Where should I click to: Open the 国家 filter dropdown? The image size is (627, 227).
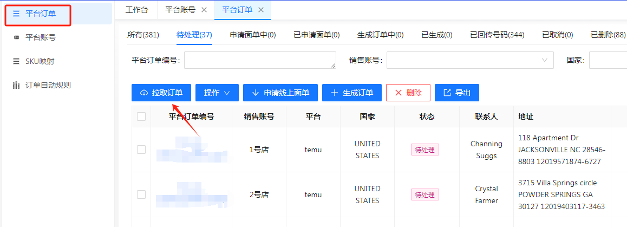click(x=608, y=60)
